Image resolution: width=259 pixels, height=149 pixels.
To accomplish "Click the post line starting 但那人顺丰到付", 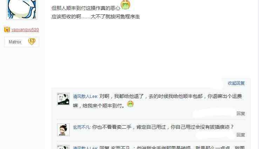I will point(86,8).
